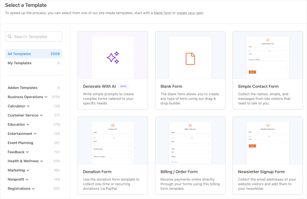This screenshot has width=307, height=199.
Task: Click the NEW badge beside Generate With AI
Action: [x=124, y=86]
